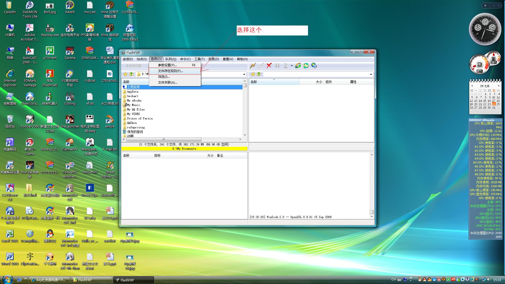Select the Prince of Persia folder

(140, 119)
